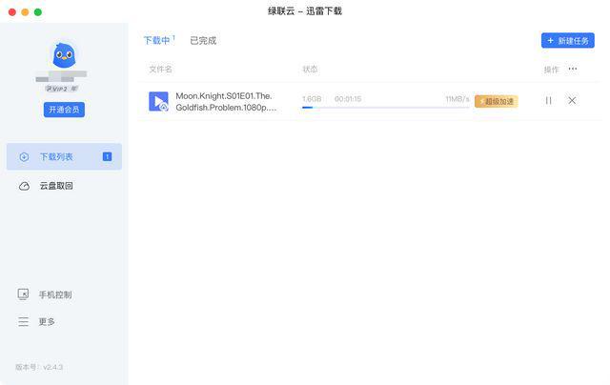Click the video file icon for Moon.Knight
610x385 pixels.
point(158,102)
